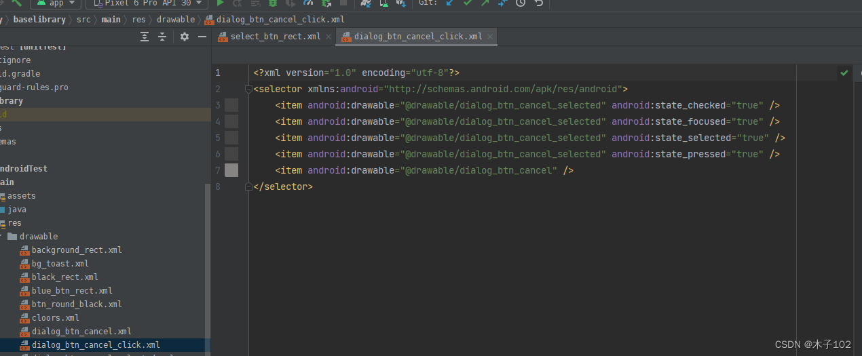The height and width of the screenshot is (356, 862).
Task: Click Git update project blue arrow
Action: pos(449,3)
